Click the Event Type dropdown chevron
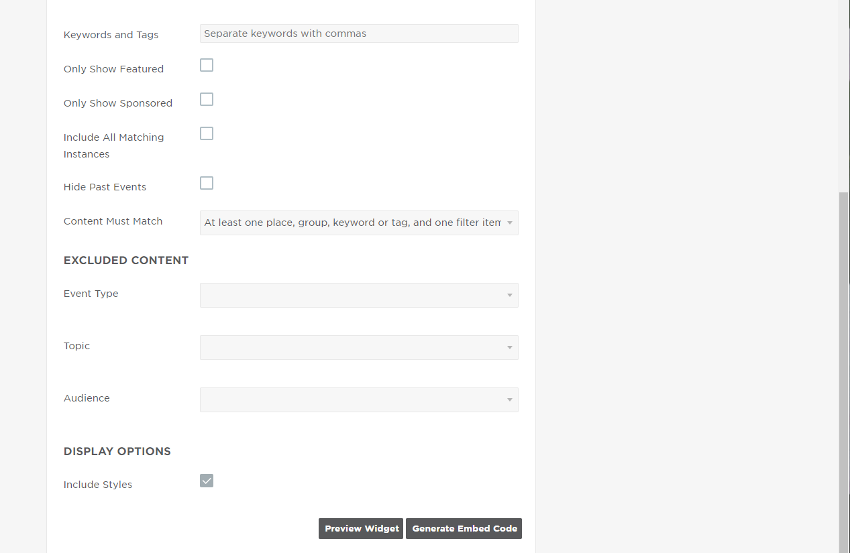The width and height of the screenshot is (850, 553). coord(510,295)
